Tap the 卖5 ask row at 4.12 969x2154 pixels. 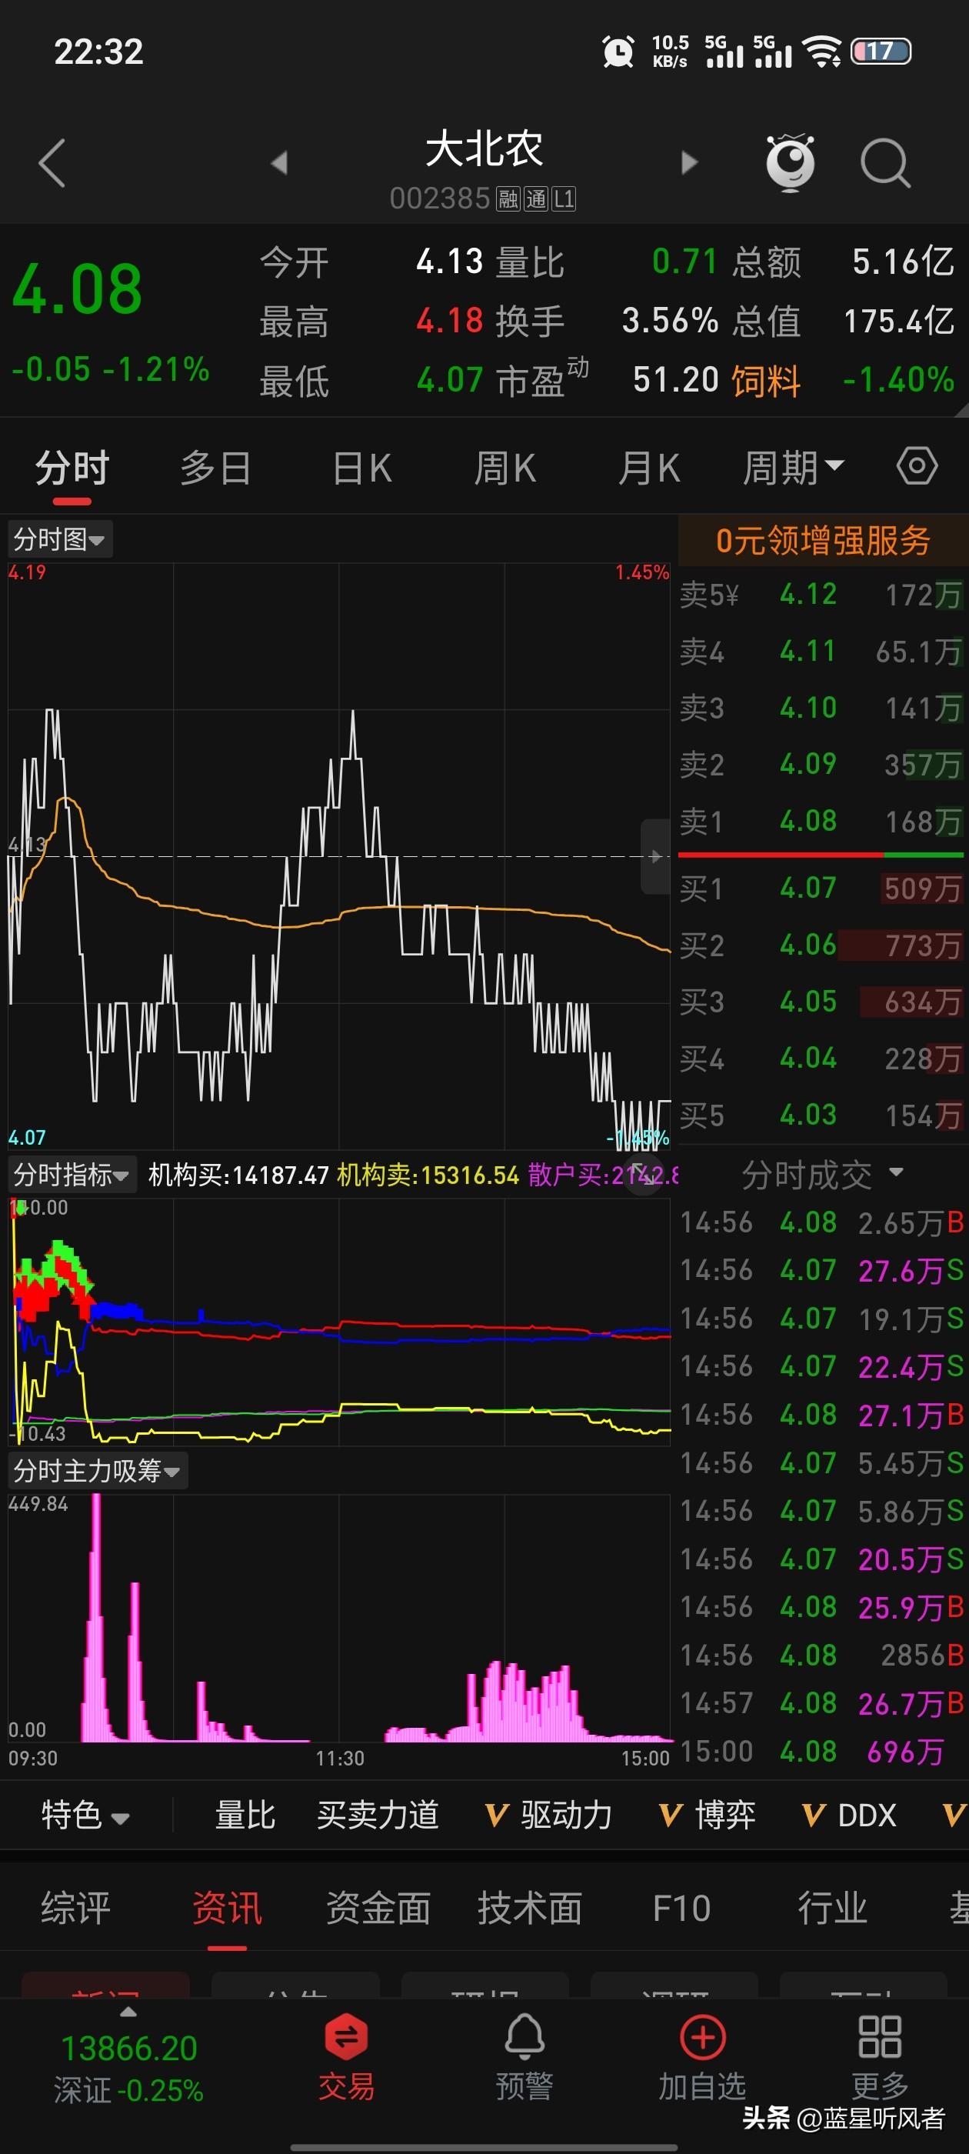[x=822, y=595]
